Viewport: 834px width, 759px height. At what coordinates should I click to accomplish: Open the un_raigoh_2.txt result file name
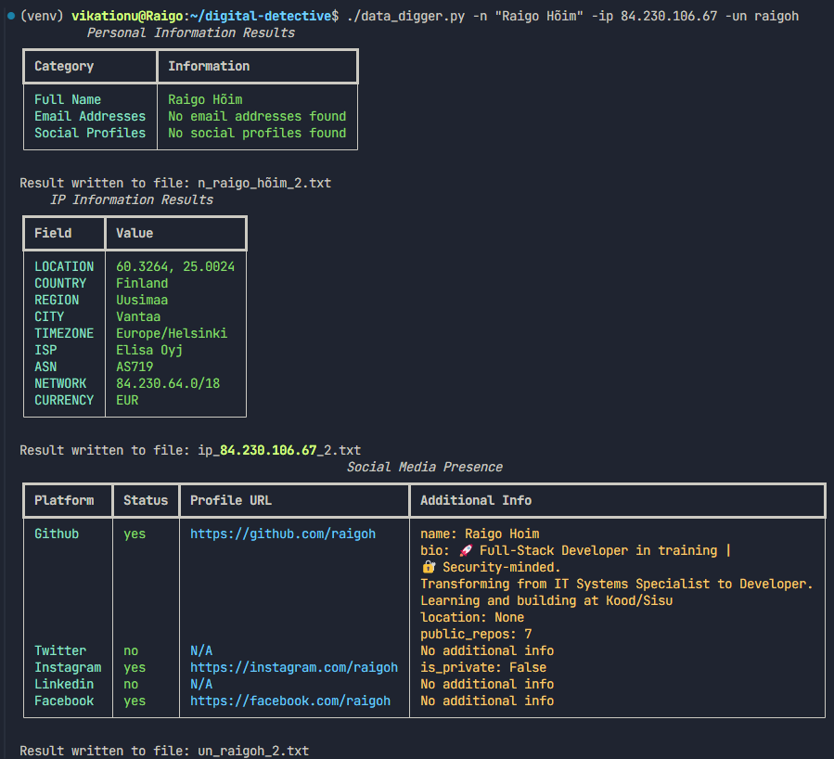tap(253, 751)
